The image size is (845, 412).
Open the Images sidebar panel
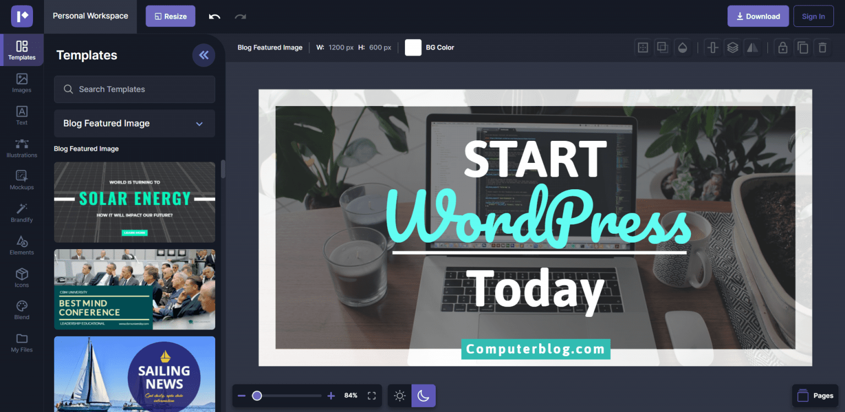tap(22, 83)
